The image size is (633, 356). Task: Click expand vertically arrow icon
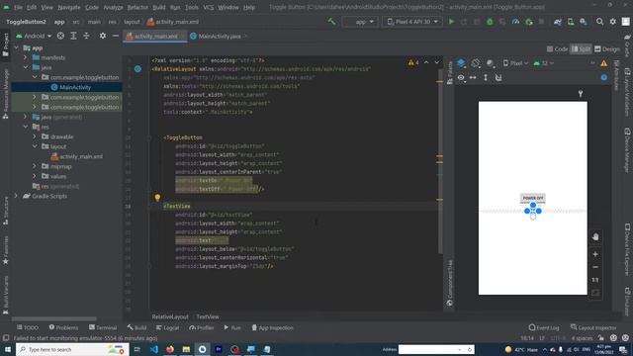point(486,77)
